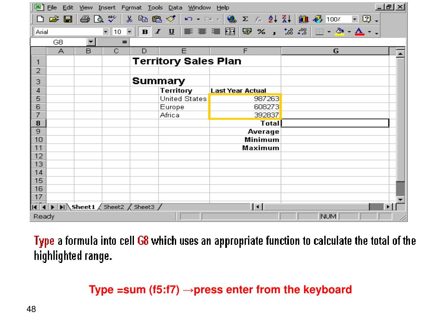
Task: Click the horizontal scrollbar thumb
Action: point(376,207)
